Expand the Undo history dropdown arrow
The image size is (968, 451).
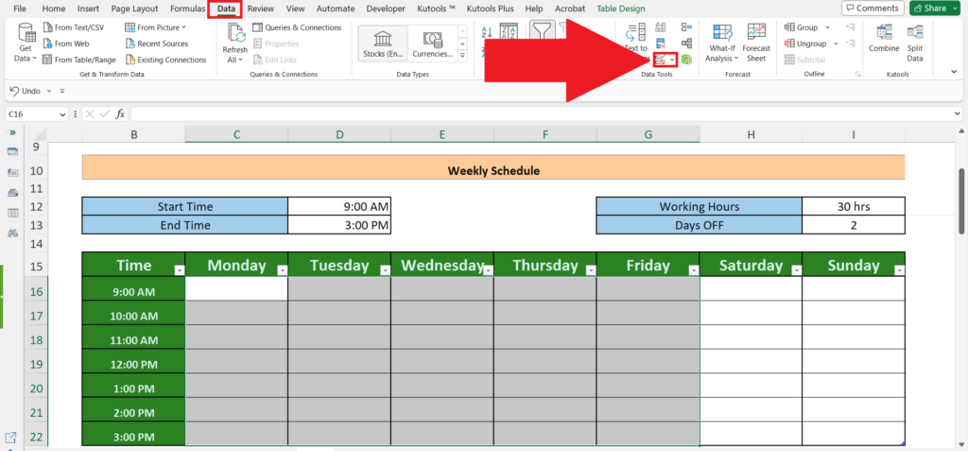tap(49, 91)
